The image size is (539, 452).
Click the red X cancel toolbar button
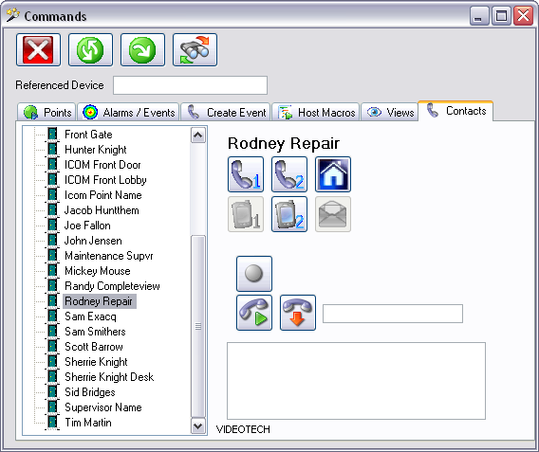point(38,50)
